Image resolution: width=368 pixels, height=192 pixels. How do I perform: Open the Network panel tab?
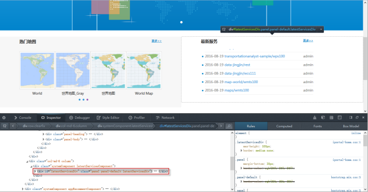point(165,118)
